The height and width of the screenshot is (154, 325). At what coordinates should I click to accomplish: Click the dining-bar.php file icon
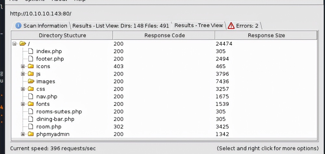[31, 119]
